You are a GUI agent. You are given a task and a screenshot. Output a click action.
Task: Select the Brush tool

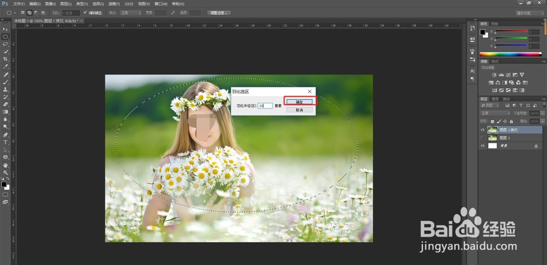5,82
